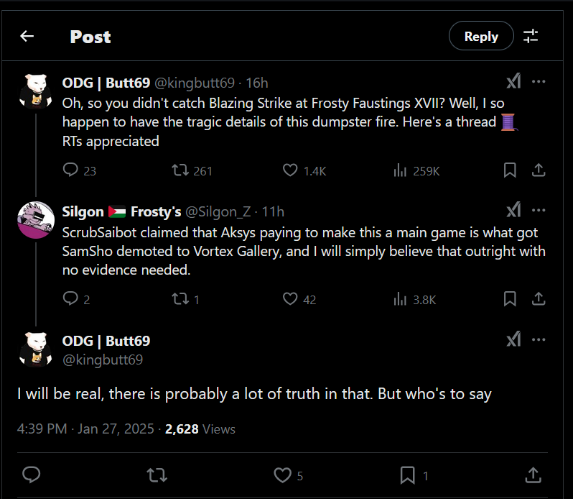
Task: Click the 4:39 PM Jan 27 timestamp
Action: click(x=85, y=429)
